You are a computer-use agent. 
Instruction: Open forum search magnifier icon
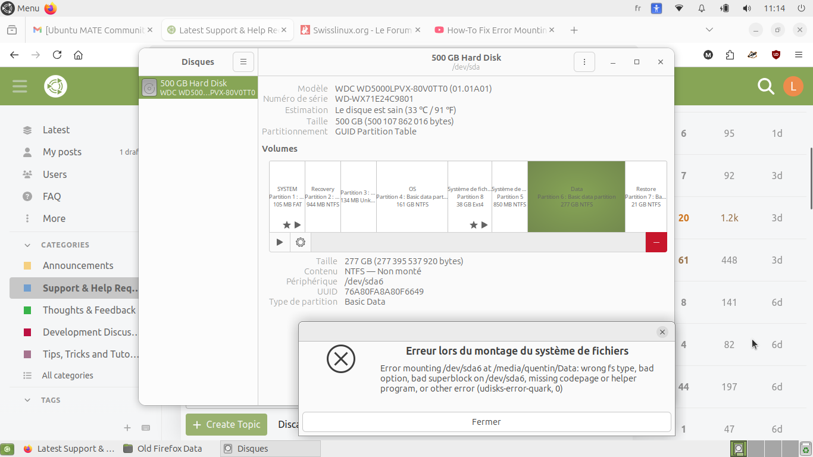(765, 86)
